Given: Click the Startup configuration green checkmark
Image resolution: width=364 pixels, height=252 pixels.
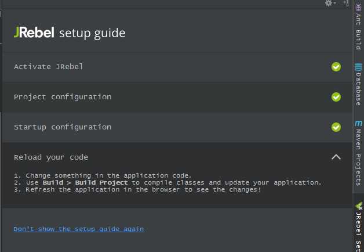Looking at the screenshot, I should coord(336,127).
